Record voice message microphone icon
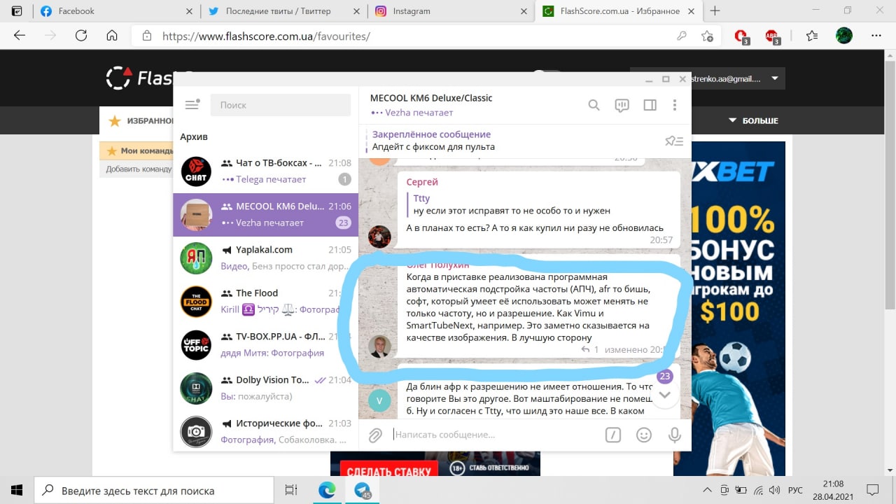The width and height of the screenshot is (896, 504). point(675,435)
